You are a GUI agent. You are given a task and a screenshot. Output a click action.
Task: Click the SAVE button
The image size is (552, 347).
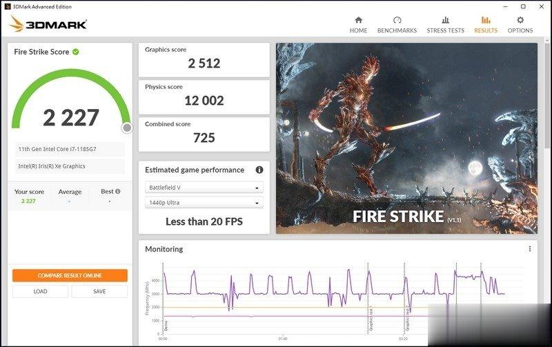click(x=99, y=291)
